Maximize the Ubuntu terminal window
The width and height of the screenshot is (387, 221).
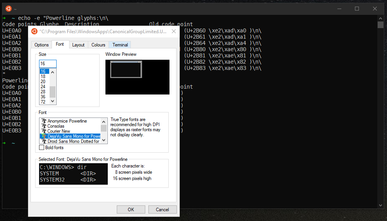click(357, 9)
